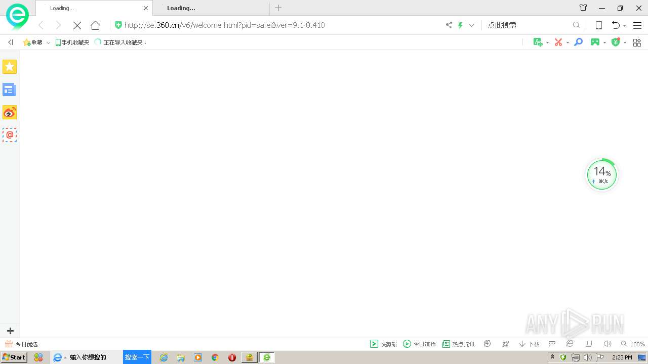Collapse the favorites bar arrow
This screenshot has height=364, width=648.
pyautogui.click(x=10, y=42)
